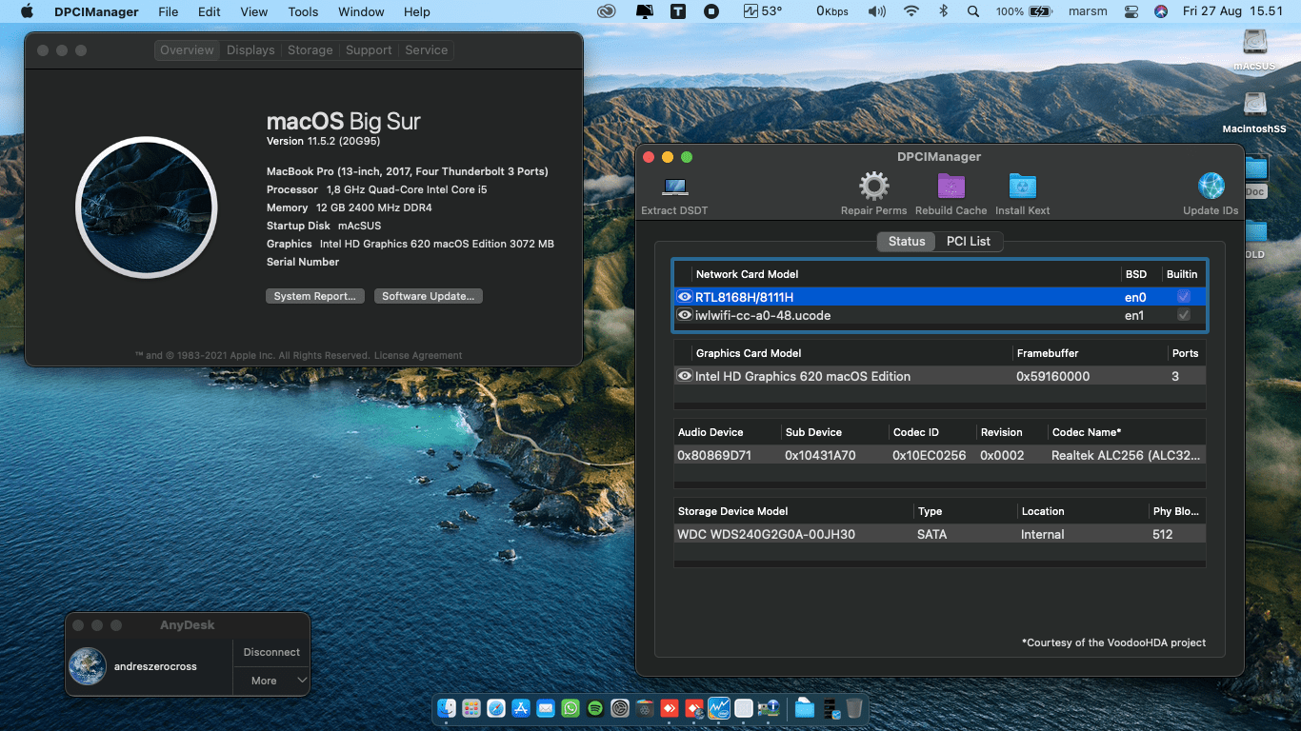
Task: Select Overview tab in About This Mac
Action: coord(187,50)
